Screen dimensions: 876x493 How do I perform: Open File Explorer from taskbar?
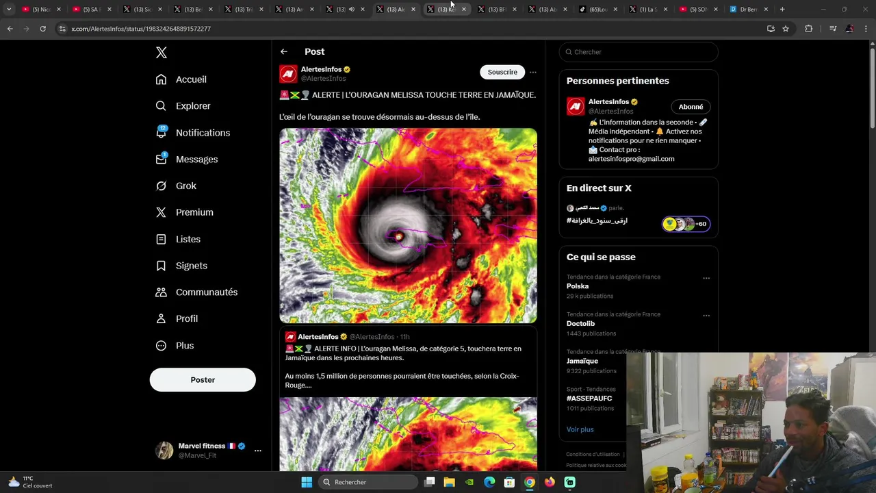[449, 482]
